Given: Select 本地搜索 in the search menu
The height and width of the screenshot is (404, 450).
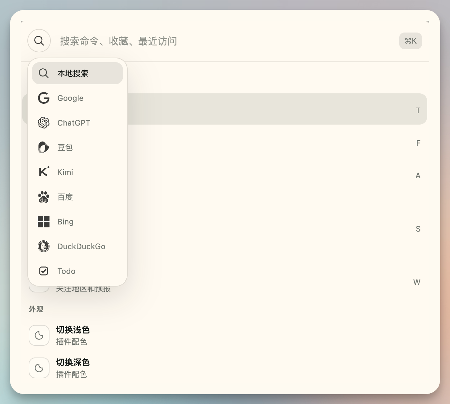Looking at the screenshot, I should (x=77, y=73).
